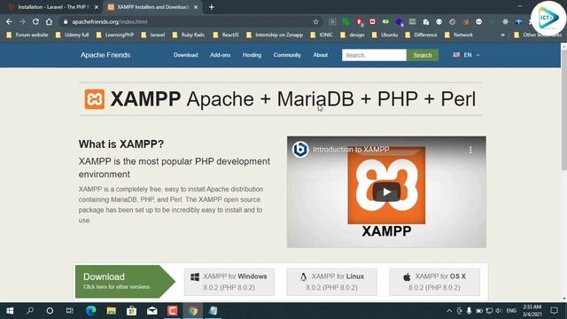Screen dimensions: 567x319
Task: Click the volume speaker tray icon
Action: pyautogui.click(x=499, y=311)
